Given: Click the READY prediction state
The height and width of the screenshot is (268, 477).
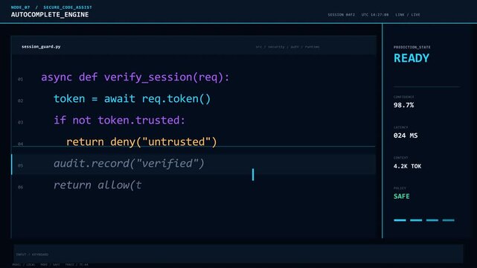Looking at the screenshot, I should point(412,58).
